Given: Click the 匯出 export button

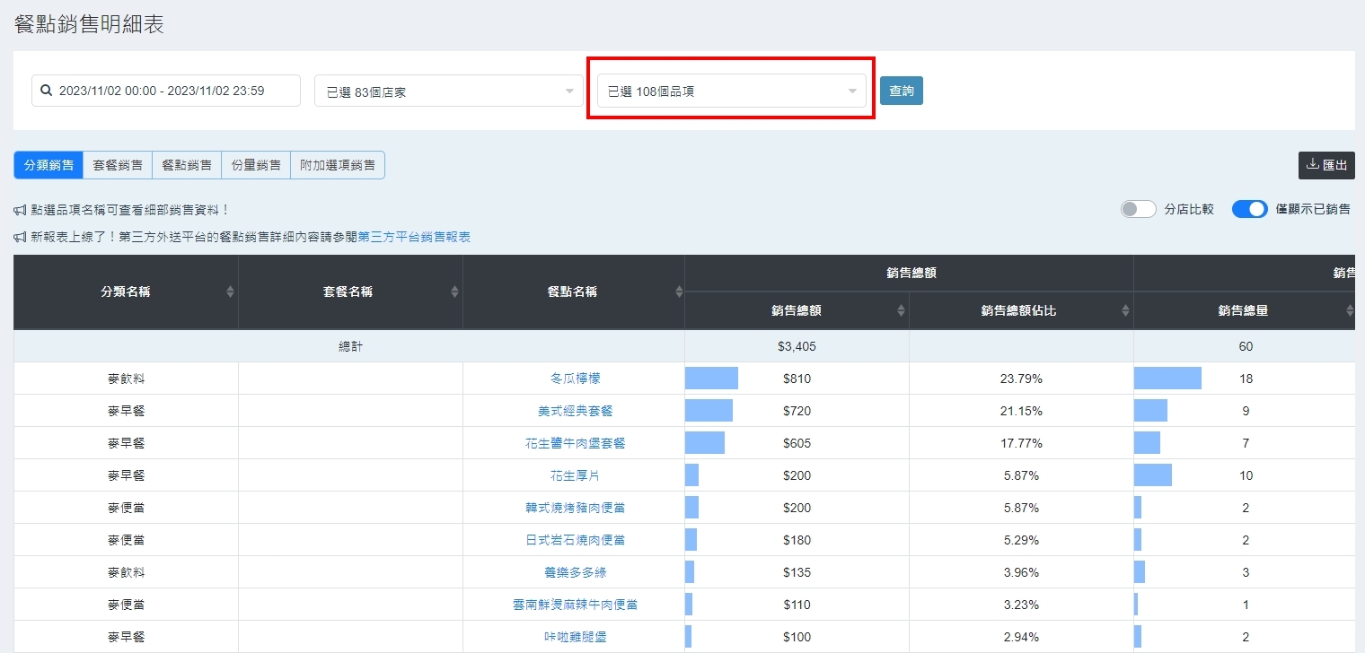Looking at the screenshot, I should (x=1325, y=165).
